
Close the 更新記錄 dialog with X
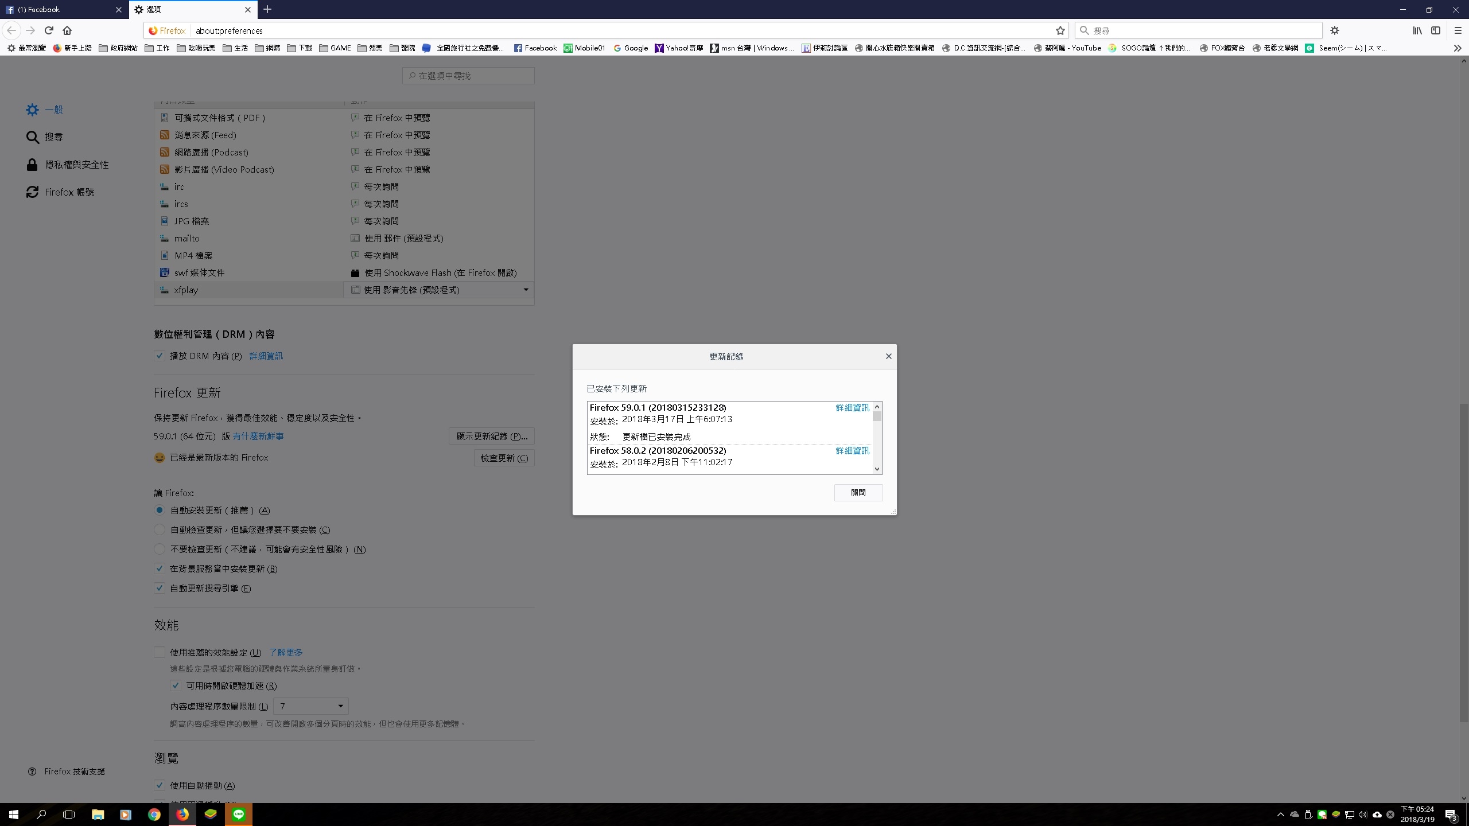coord(888,356)
